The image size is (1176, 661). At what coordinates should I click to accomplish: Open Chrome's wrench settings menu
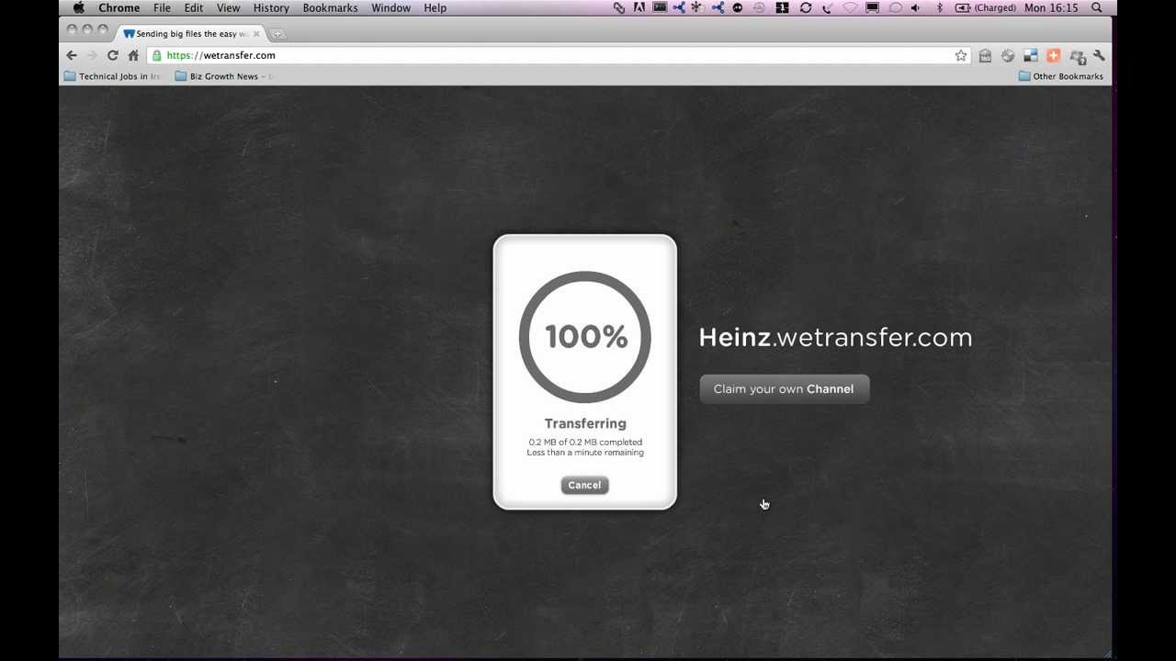(x=1099, y=56)
